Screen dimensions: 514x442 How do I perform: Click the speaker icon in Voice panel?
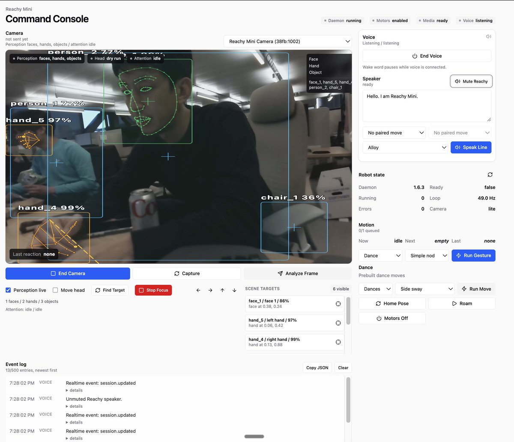pyautogui.click(x=488, y=37)
